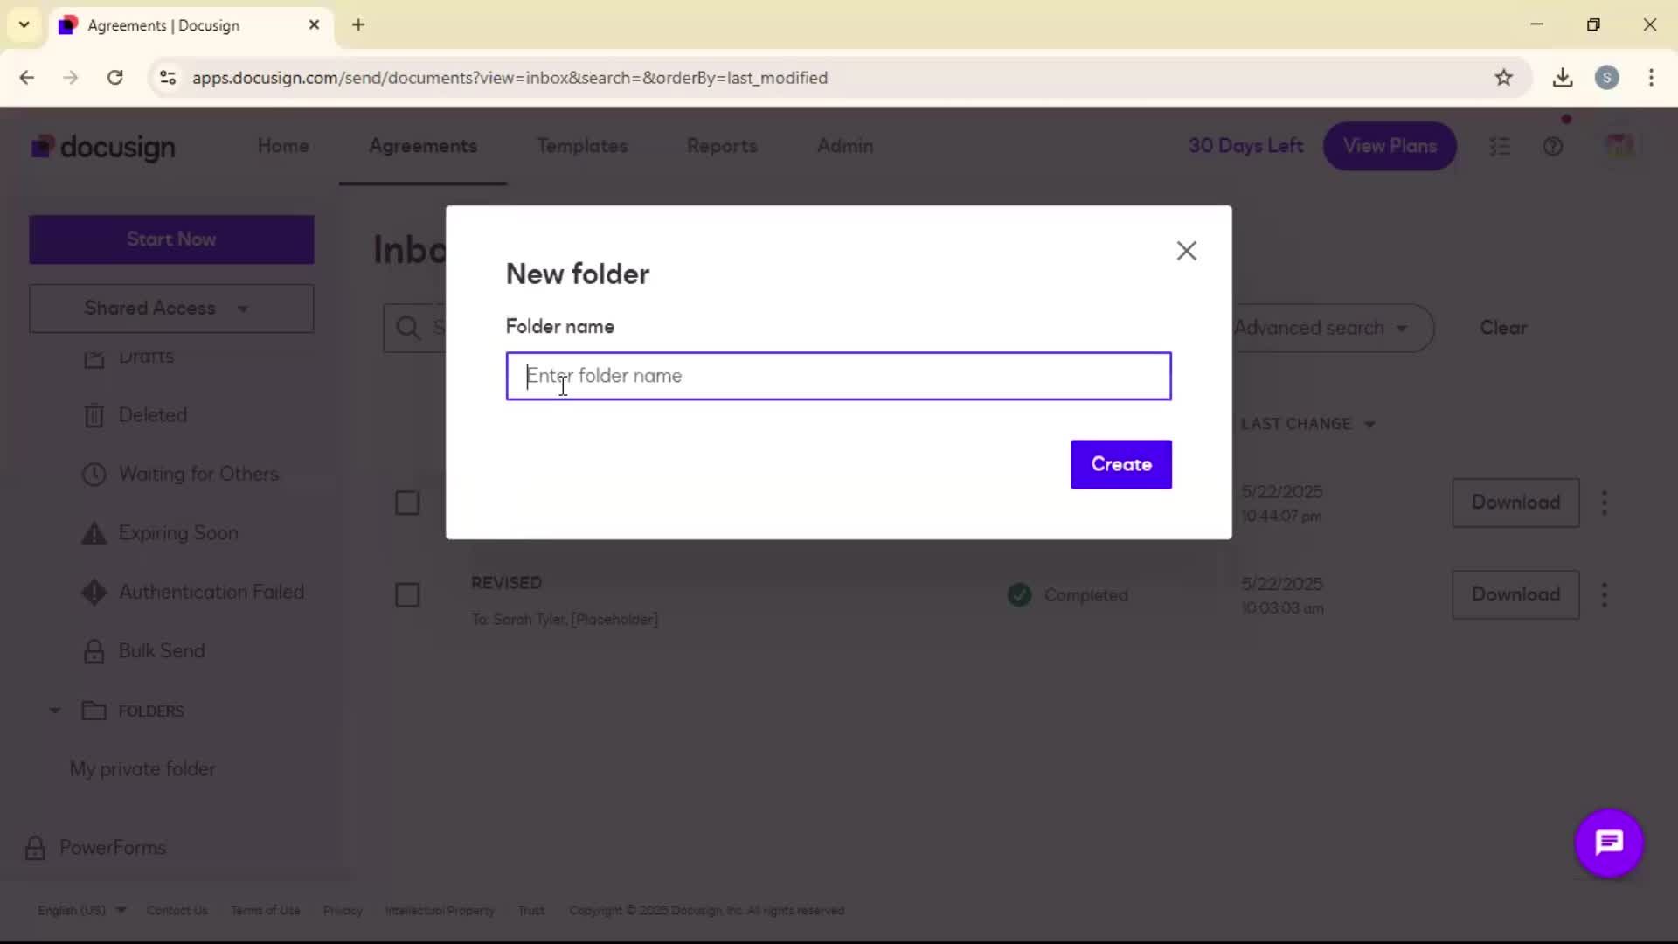Tick the checkbox for the REVISED envelope

407,595
